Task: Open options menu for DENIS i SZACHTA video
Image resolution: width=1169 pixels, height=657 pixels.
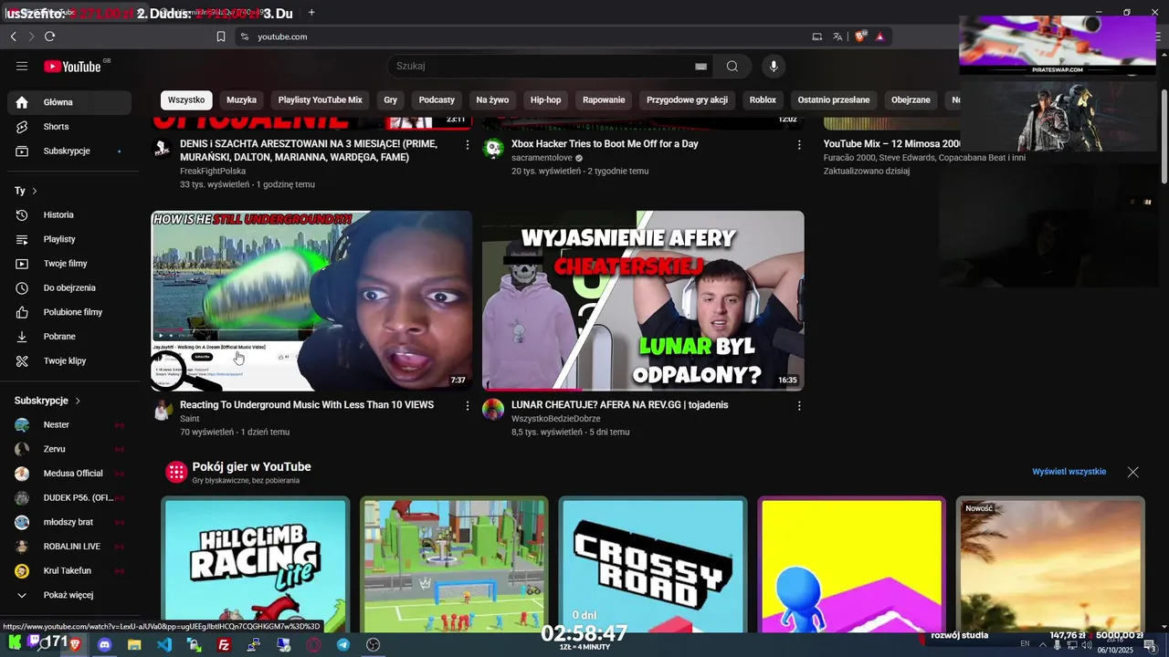Action: click(x=468, y=145)
